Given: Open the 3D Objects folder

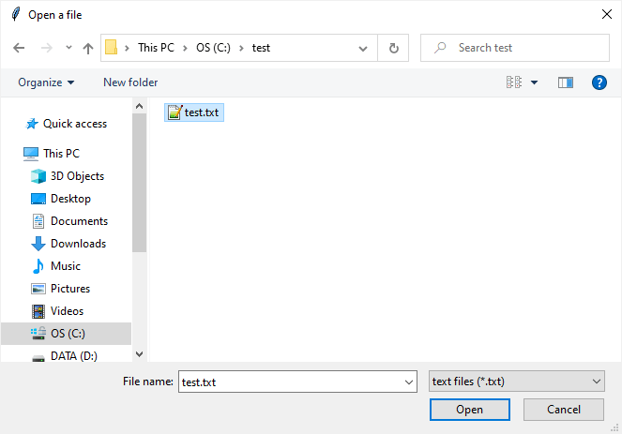Looking at the screenshot, I should tap(77, 176).
